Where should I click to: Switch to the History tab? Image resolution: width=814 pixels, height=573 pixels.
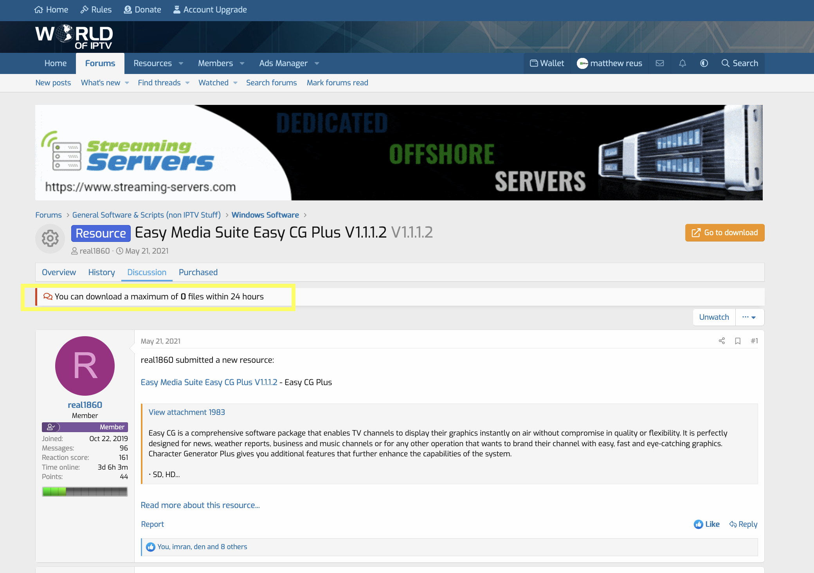click(x=102, y=272)
